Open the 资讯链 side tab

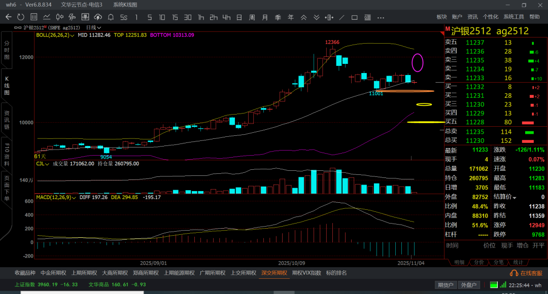pos(7,120)
